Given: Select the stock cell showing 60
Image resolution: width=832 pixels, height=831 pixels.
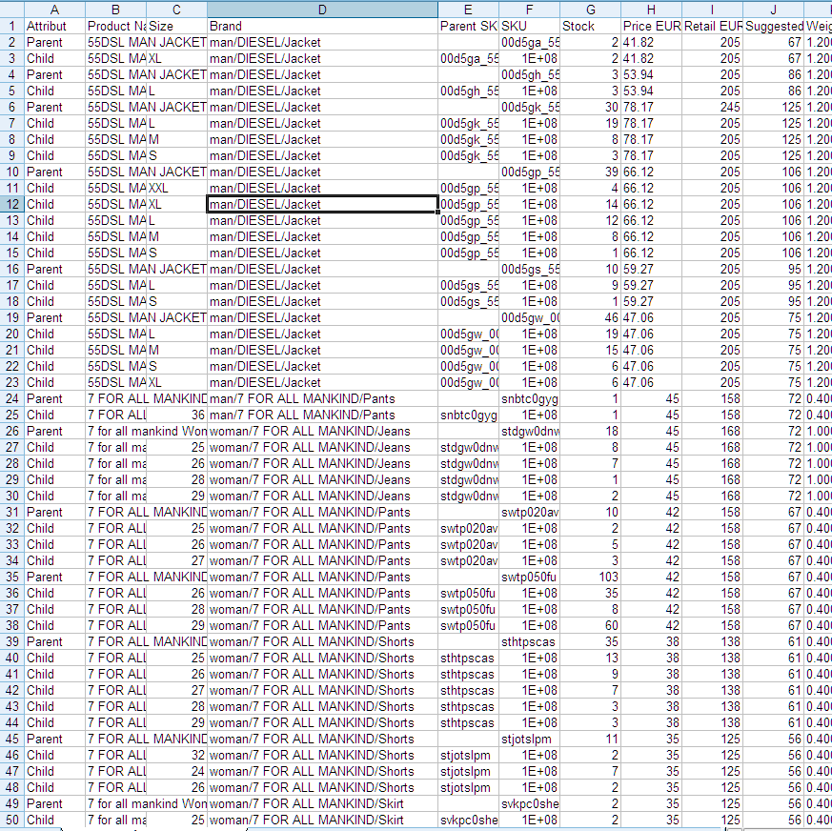Looking at the screenshot, I should click(x=591, y=626).
